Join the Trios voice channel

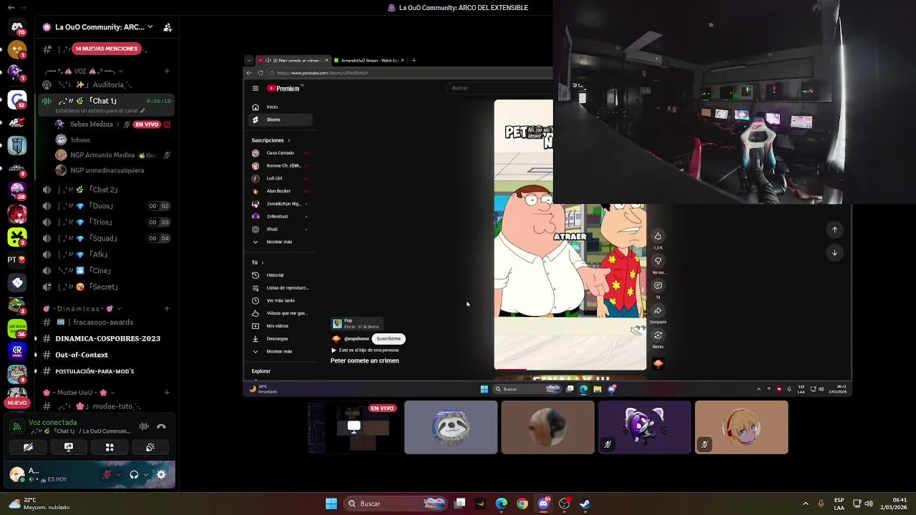point(107,222)
